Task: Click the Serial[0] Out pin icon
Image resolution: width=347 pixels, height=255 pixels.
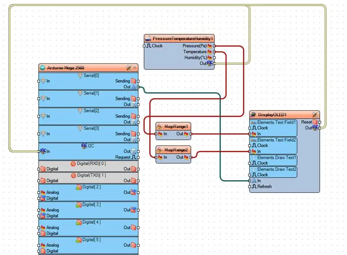Action: click(x=133, y=87)
